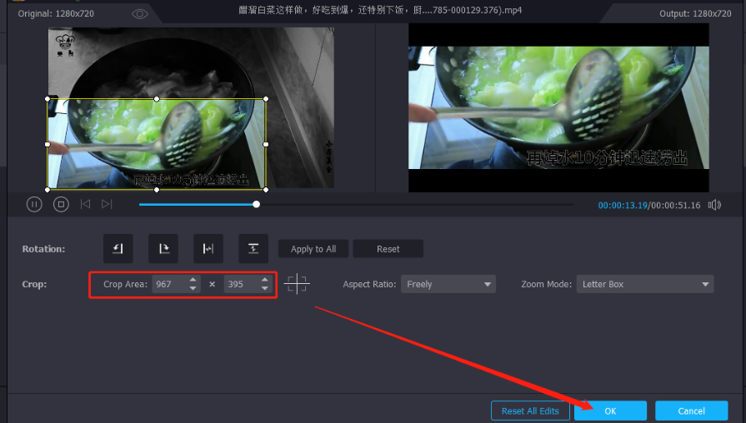
Task: Skip to the next frame
Action: (x=107, y=204)
